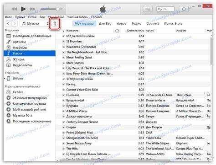Image resolution: width=216 pixels, height=165 pixels.
Task: Select the song Улыбайся (Оригинал)
Action: (81, 47)
